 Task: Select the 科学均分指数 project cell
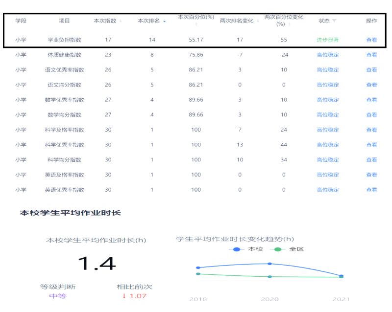pos(64,159)
